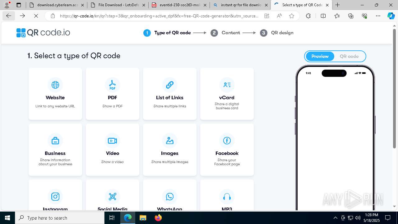Switch to eventid-230-soc263 PDF tab
The image size is (398, 224).
click(179, 5)
